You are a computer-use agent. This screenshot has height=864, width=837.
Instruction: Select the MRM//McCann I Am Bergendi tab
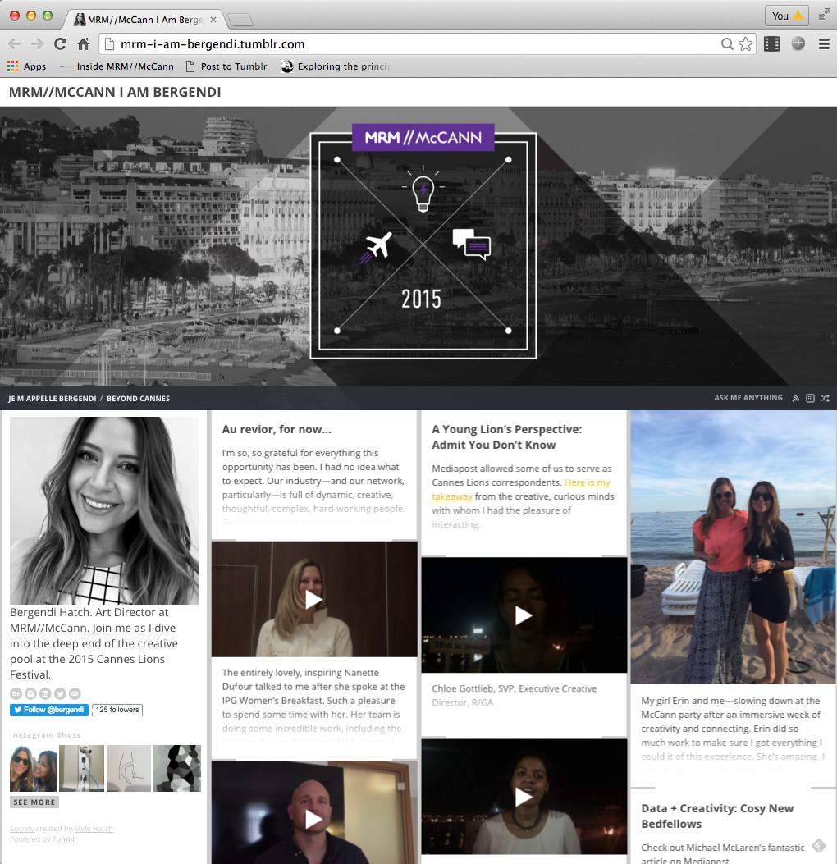point(144,20)
